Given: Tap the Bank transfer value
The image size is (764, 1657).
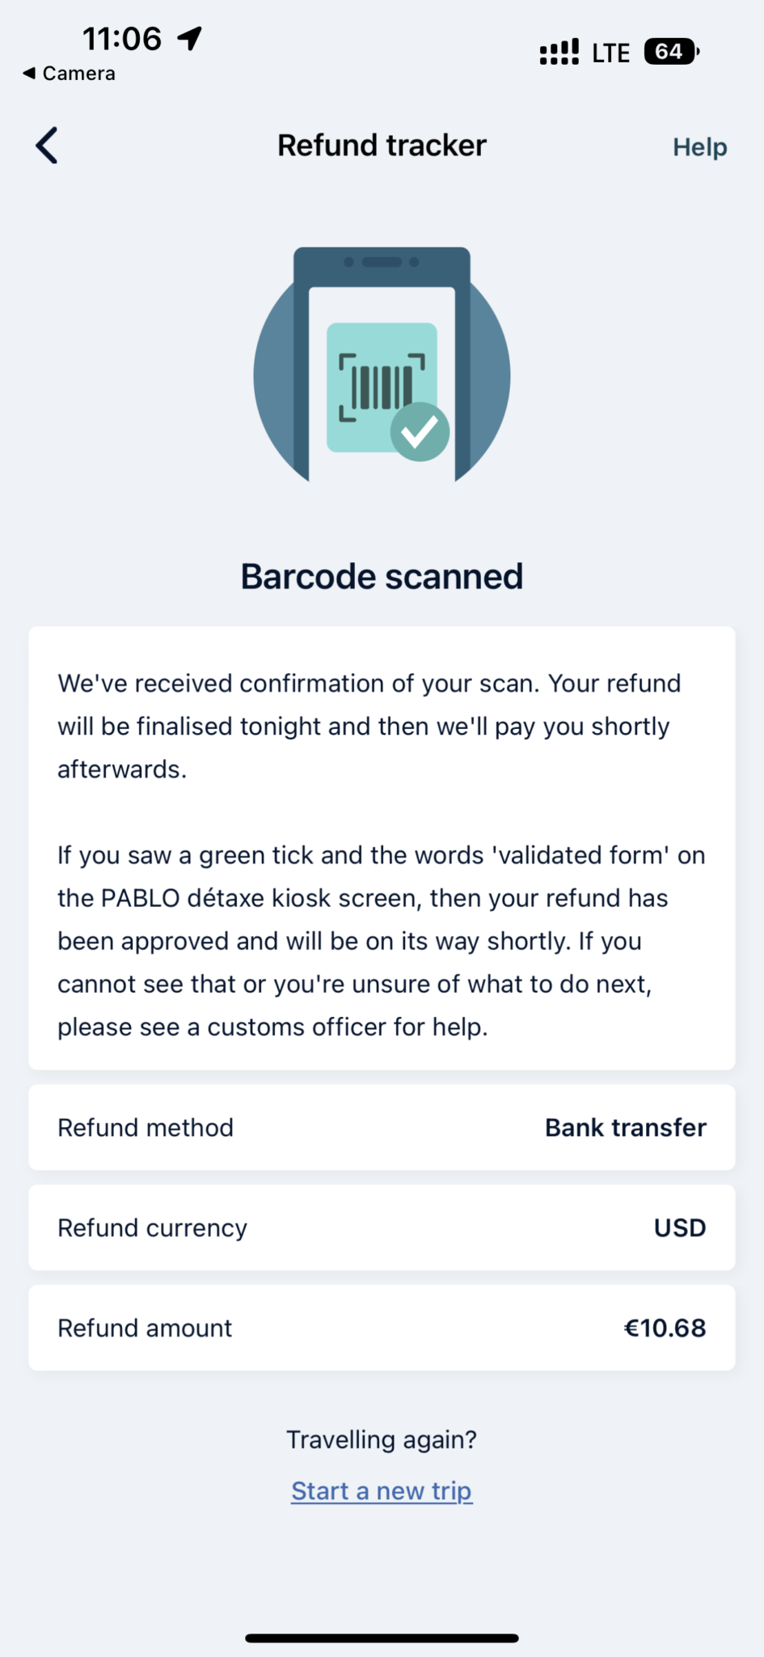Looking at the screenshot, I should pos(625,1127).
